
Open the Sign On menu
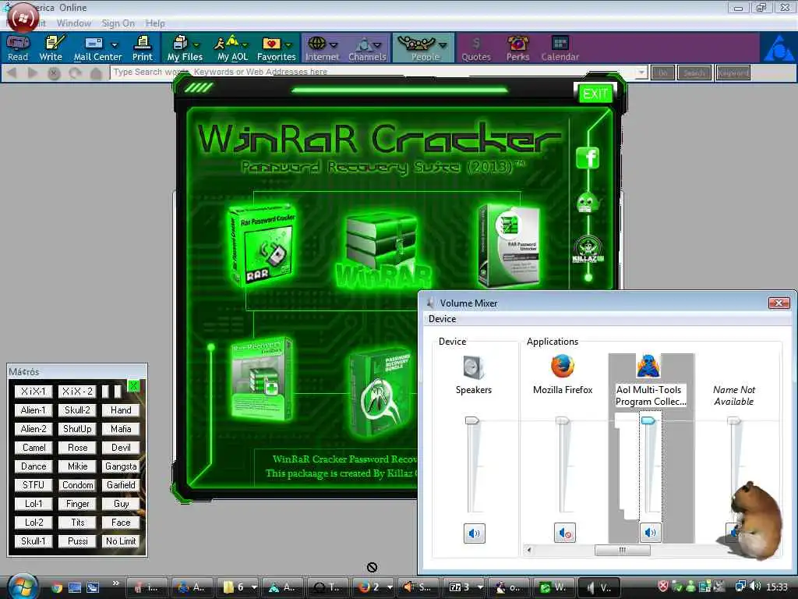tap(118, 23)
